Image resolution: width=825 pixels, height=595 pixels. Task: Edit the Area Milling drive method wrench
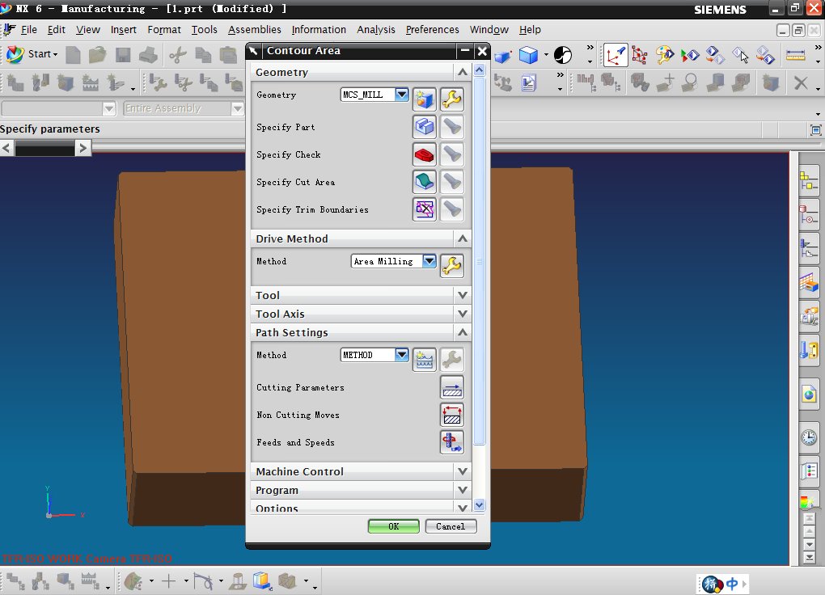452,266
